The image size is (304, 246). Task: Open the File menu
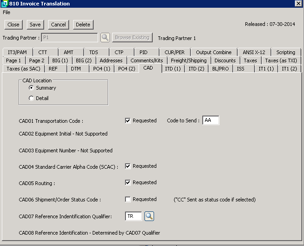[x=6, y=12]
